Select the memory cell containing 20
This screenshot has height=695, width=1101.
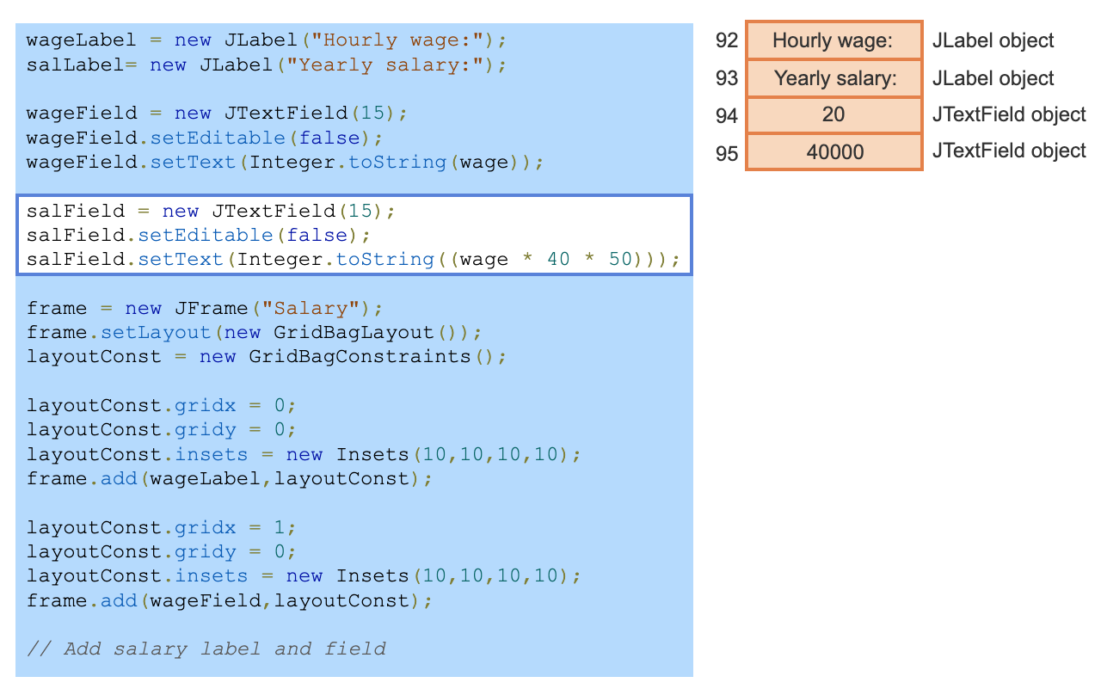coord(833,115)
